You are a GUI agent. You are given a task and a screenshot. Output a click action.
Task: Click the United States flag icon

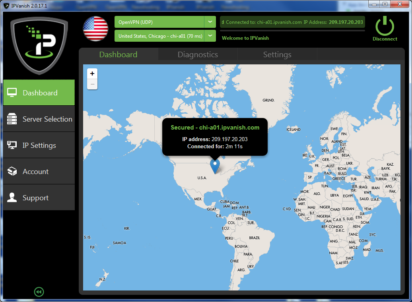(95, 29)
